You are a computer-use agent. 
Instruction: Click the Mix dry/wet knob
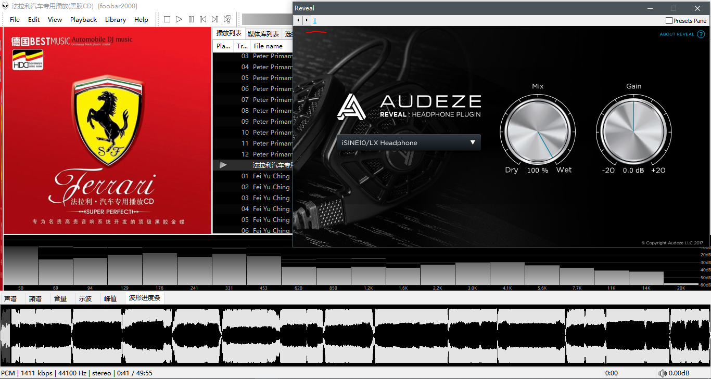[538, 130]
